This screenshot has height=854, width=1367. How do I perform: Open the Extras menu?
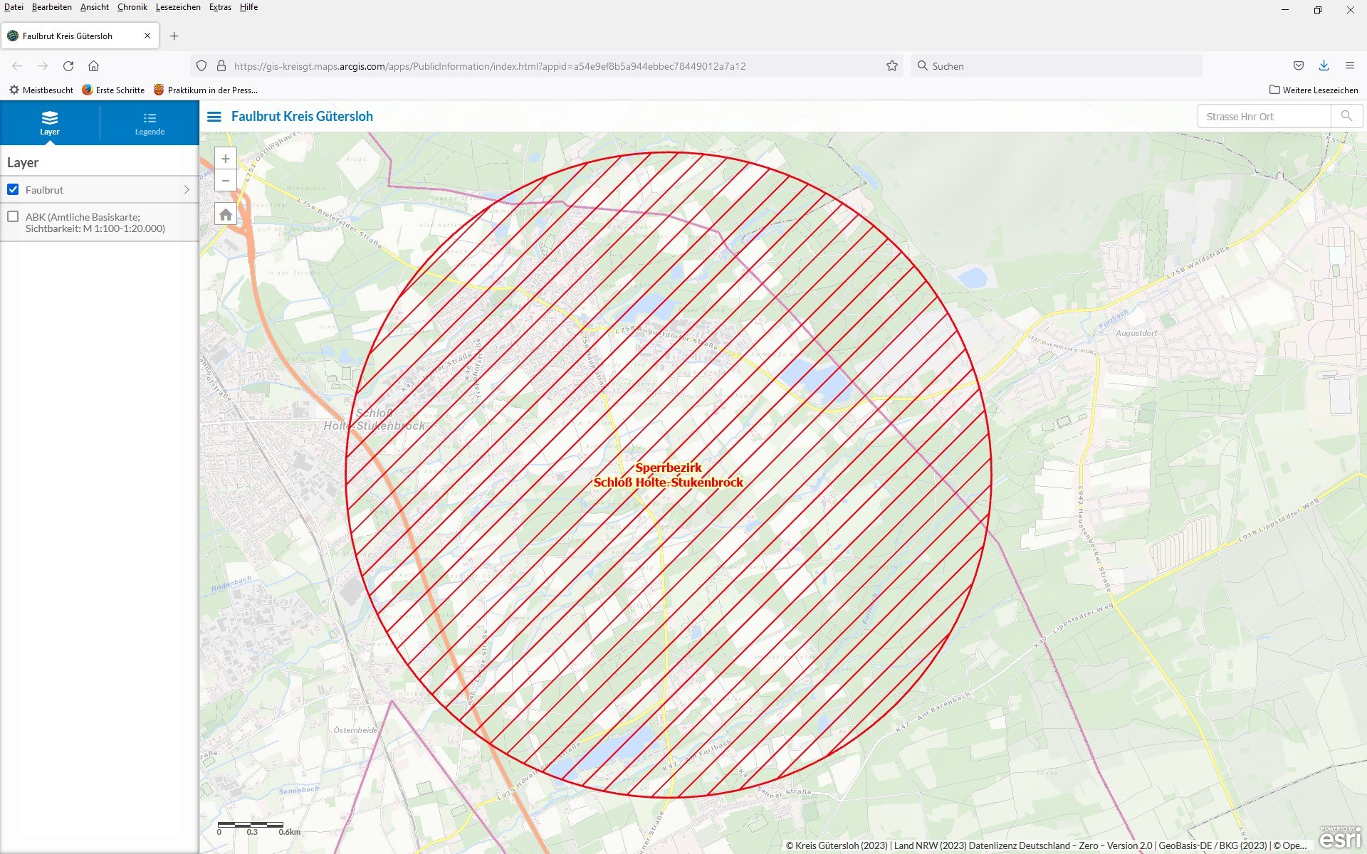coord(219,7)
